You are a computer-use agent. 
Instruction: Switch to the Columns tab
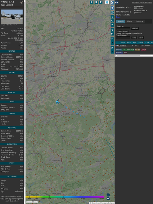139,21
